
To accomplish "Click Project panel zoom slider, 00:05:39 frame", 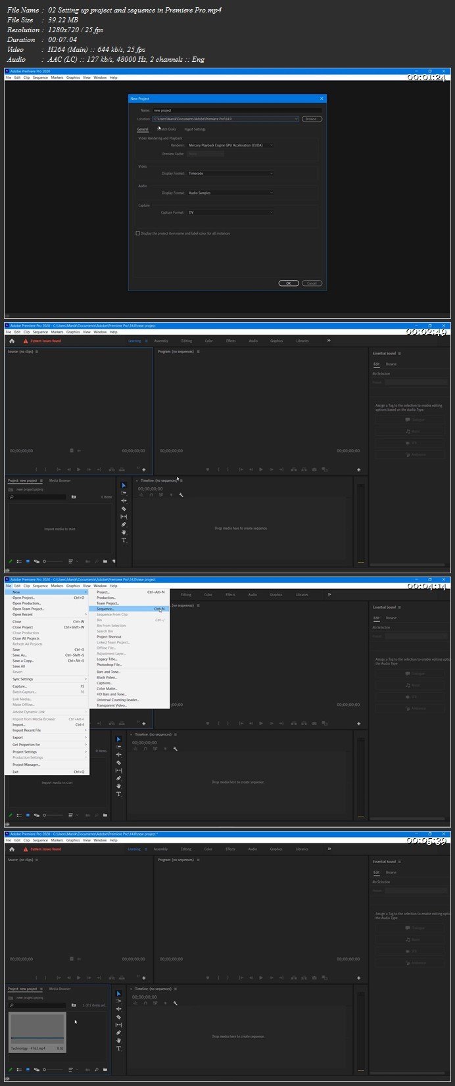I will [x=53, y=1070].
